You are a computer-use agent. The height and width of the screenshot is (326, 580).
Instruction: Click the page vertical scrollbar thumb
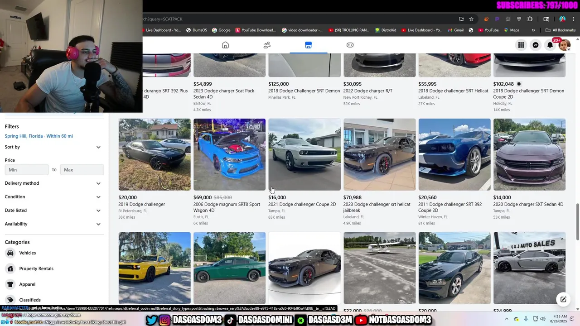coord(577,222)
